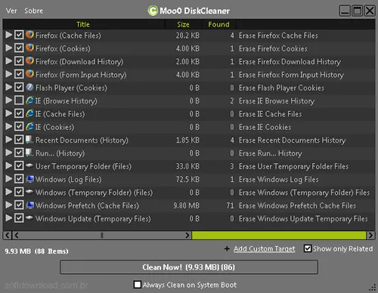Disable Show only Related checkbox
The image size is (378, 293).
tap(308, 248)
